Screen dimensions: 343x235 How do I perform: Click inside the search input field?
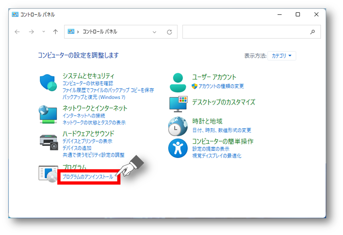[x=252, y=32]
